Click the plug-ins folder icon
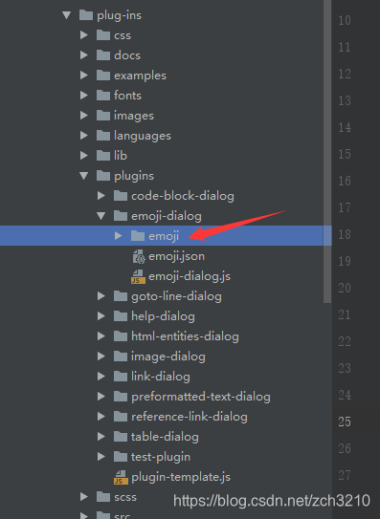The image size is (380, 519). 86,15
